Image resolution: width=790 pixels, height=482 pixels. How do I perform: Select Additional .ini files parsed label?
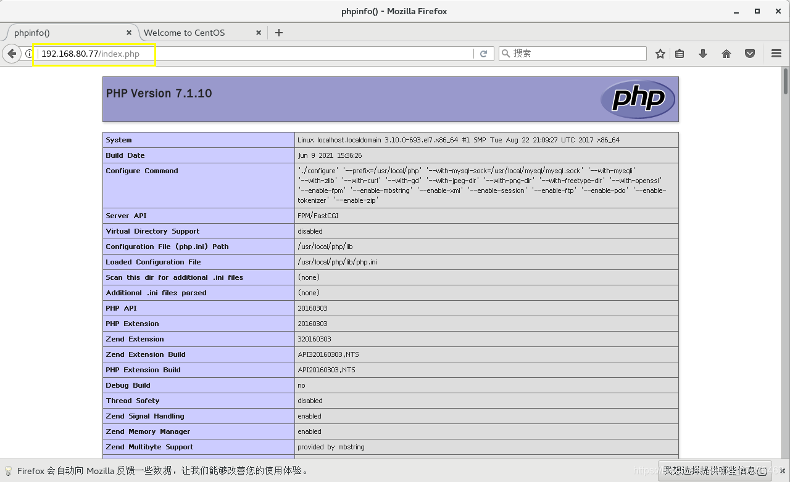tap(156, 293)
